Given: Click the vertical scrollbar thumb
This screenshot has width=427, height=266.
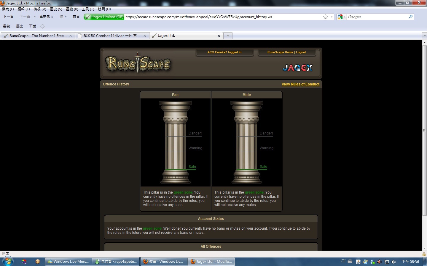Looking at the screenshot, I should pyautogui.click(x=424, y=130).
